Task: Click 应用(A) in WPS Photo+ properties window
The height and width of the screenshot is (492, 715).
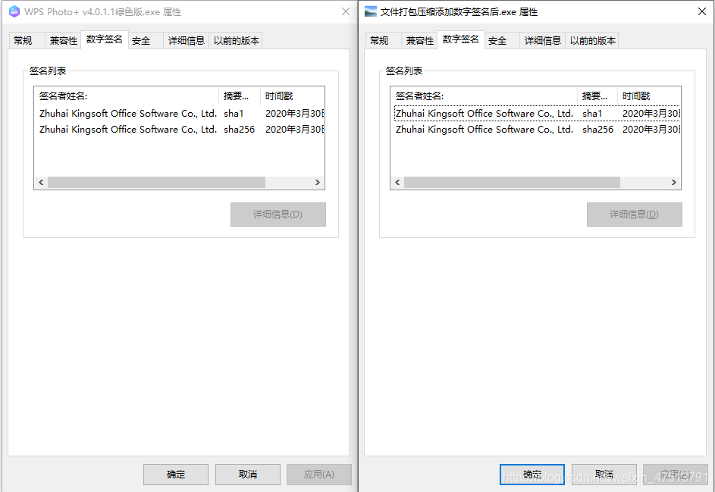Action: 319,475
